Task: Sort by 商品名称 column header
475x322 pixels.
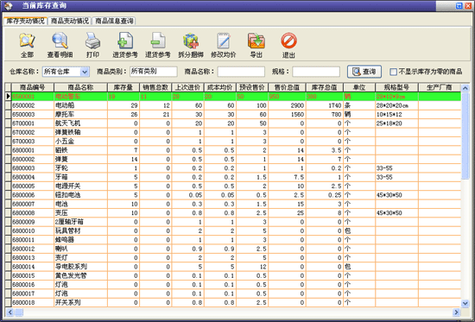Action: [x=80, y=87]
